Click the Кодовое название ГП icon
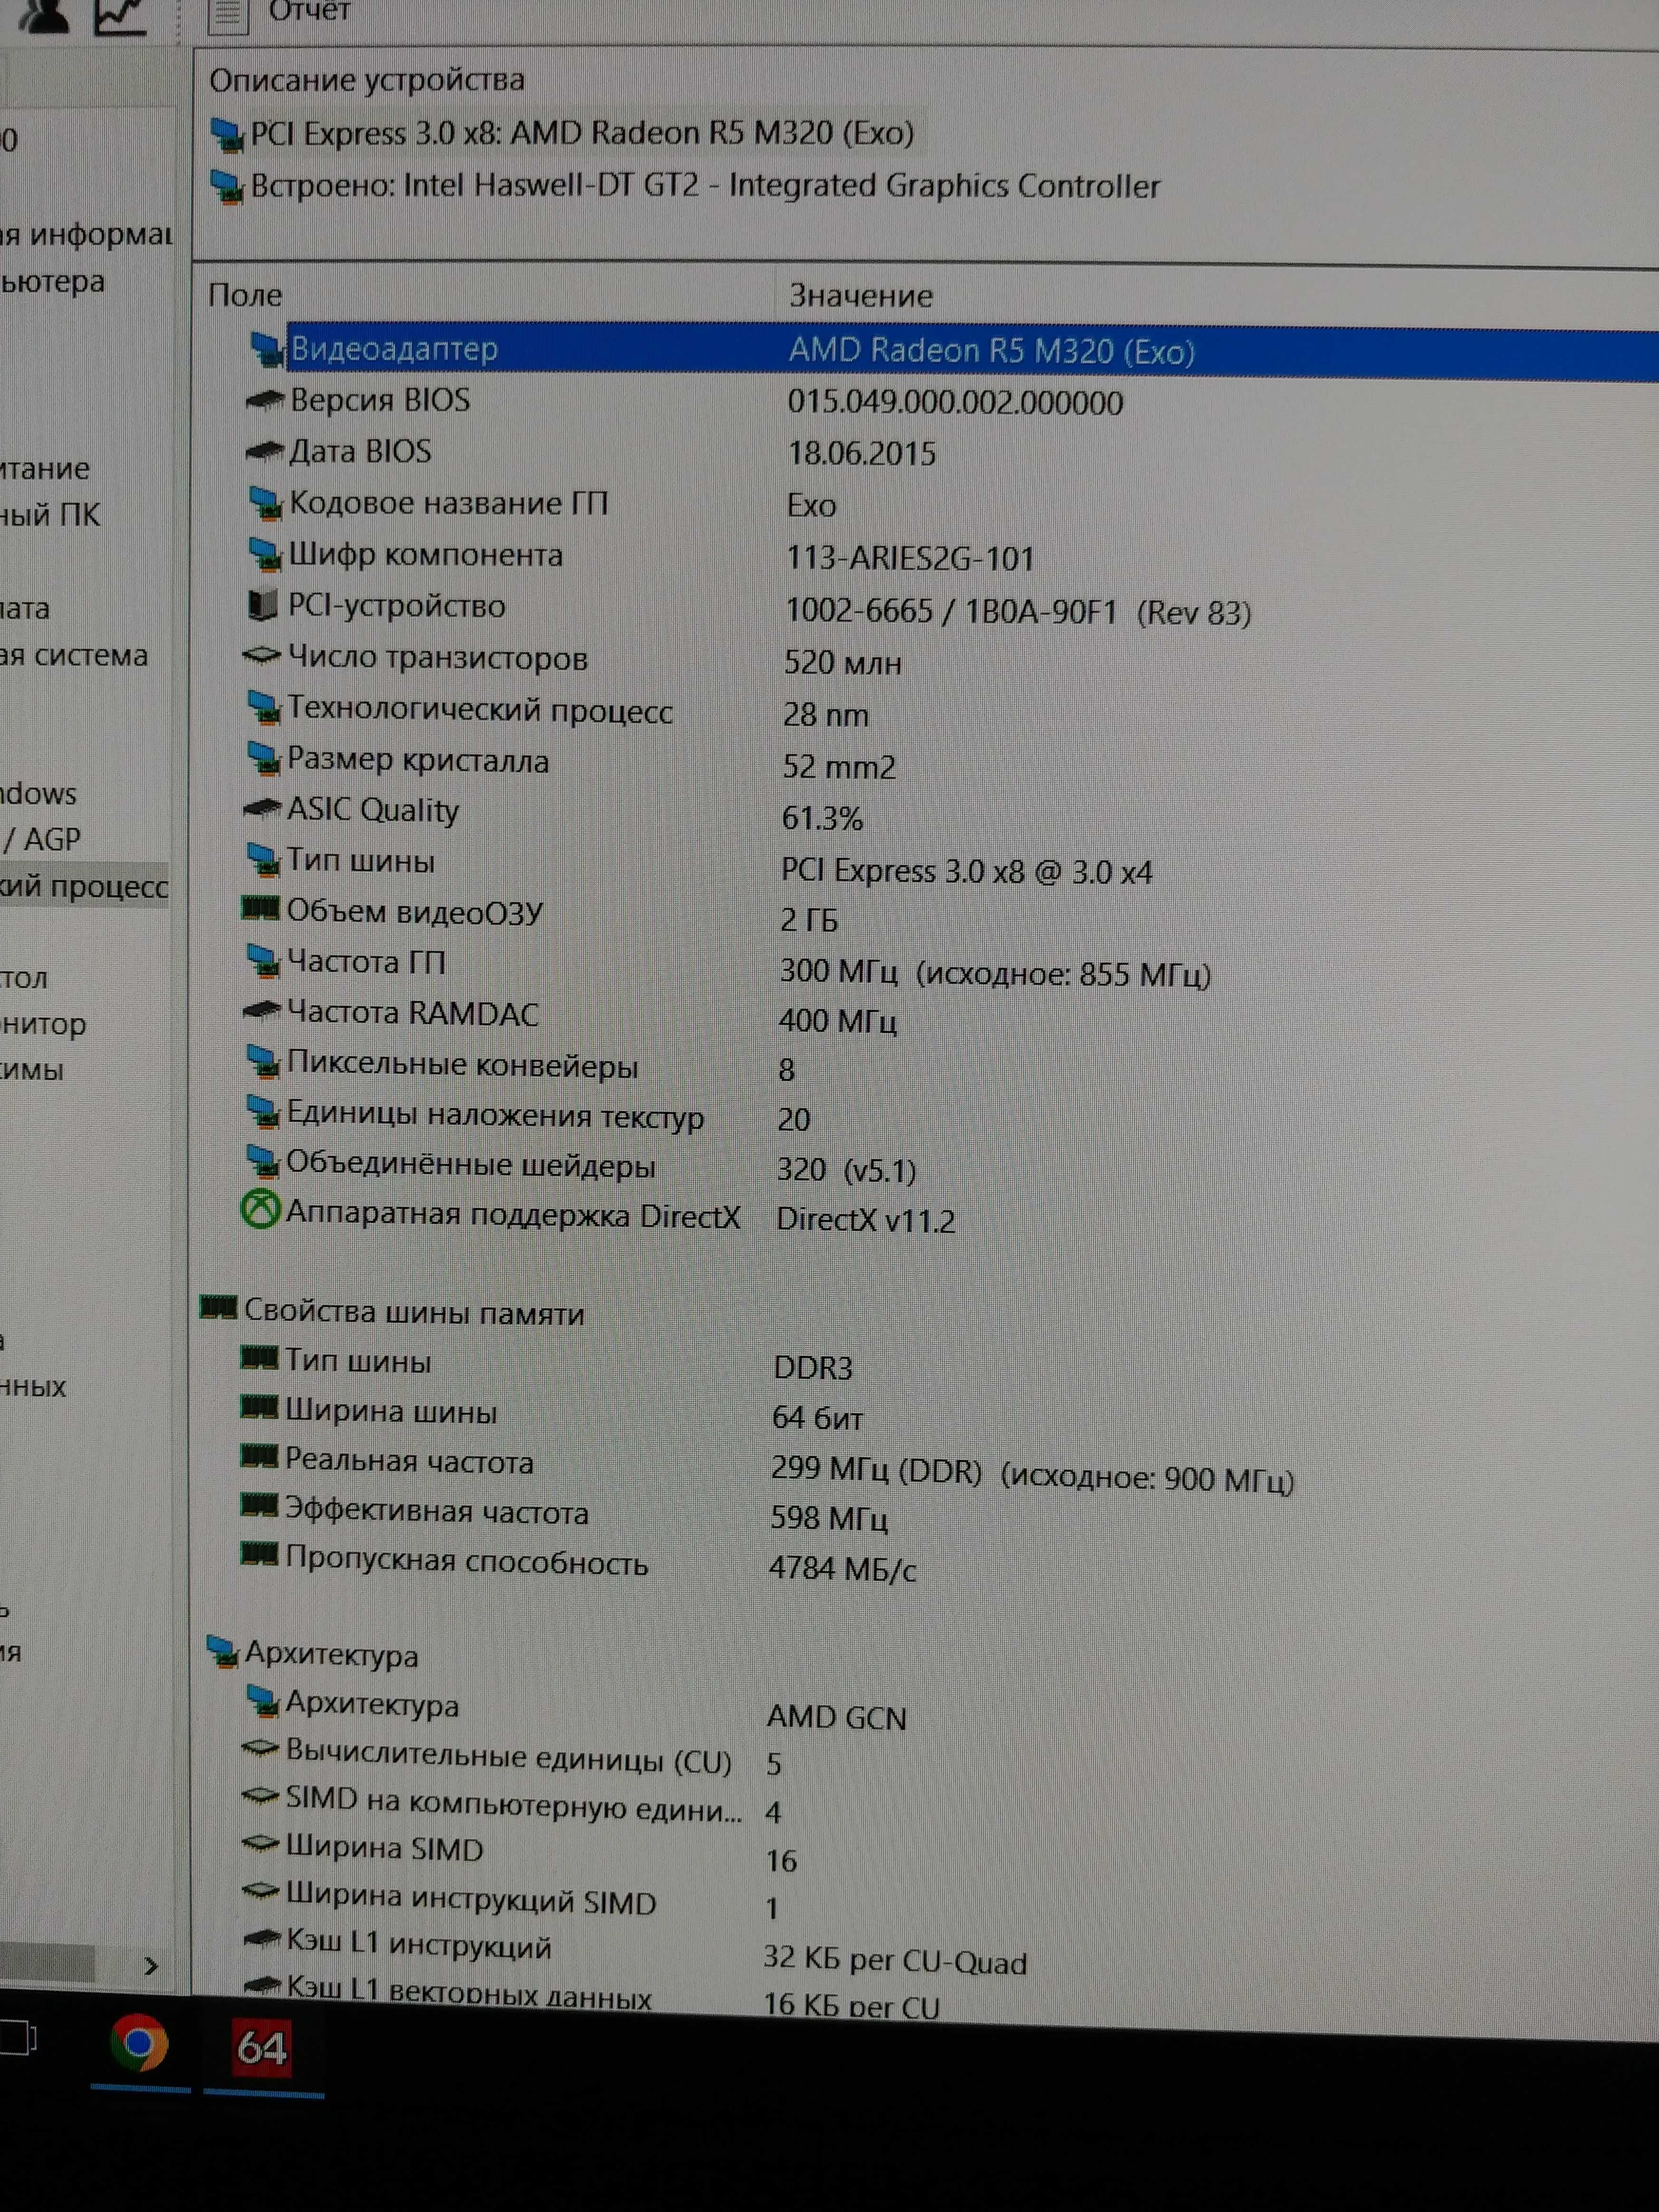1659x2212 pixels. 265,503
